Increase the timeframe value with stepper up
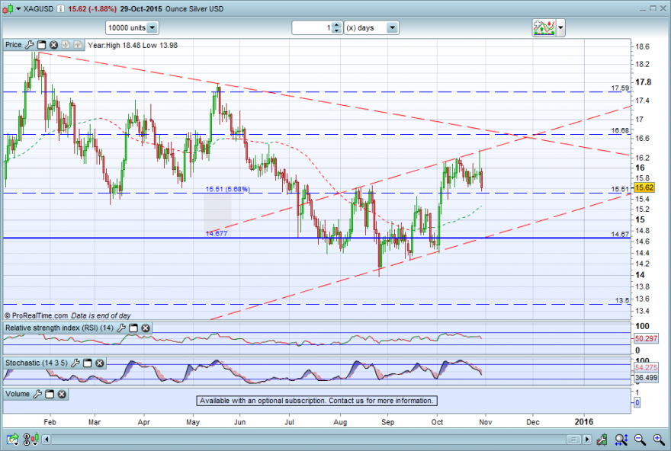Viewport: 671px width, 451px height. click(337, 25)
